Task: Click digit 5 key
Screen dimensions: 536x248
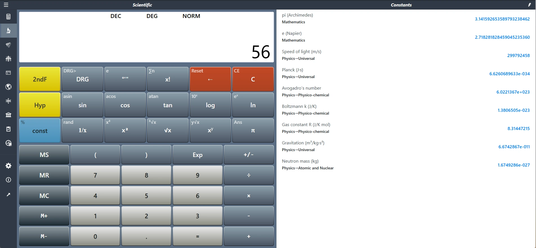Action: click(x=146, y=195)
